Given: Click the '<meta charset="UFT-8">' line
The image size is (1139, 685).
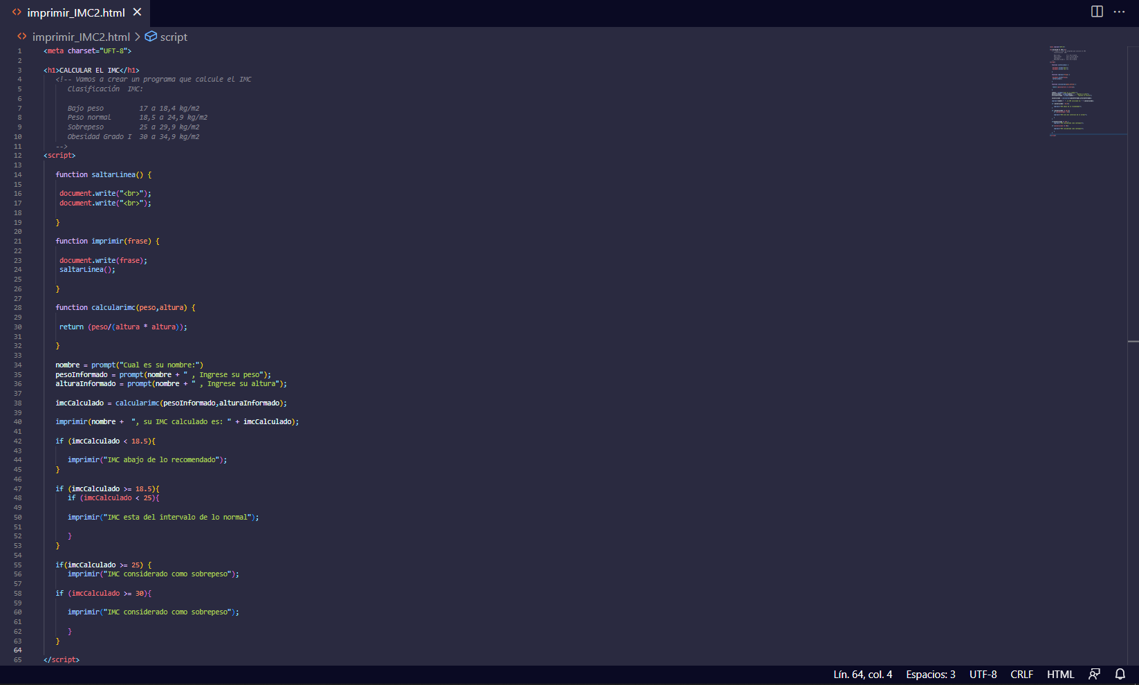Looking at the screenshot, I should coord(87,51).
